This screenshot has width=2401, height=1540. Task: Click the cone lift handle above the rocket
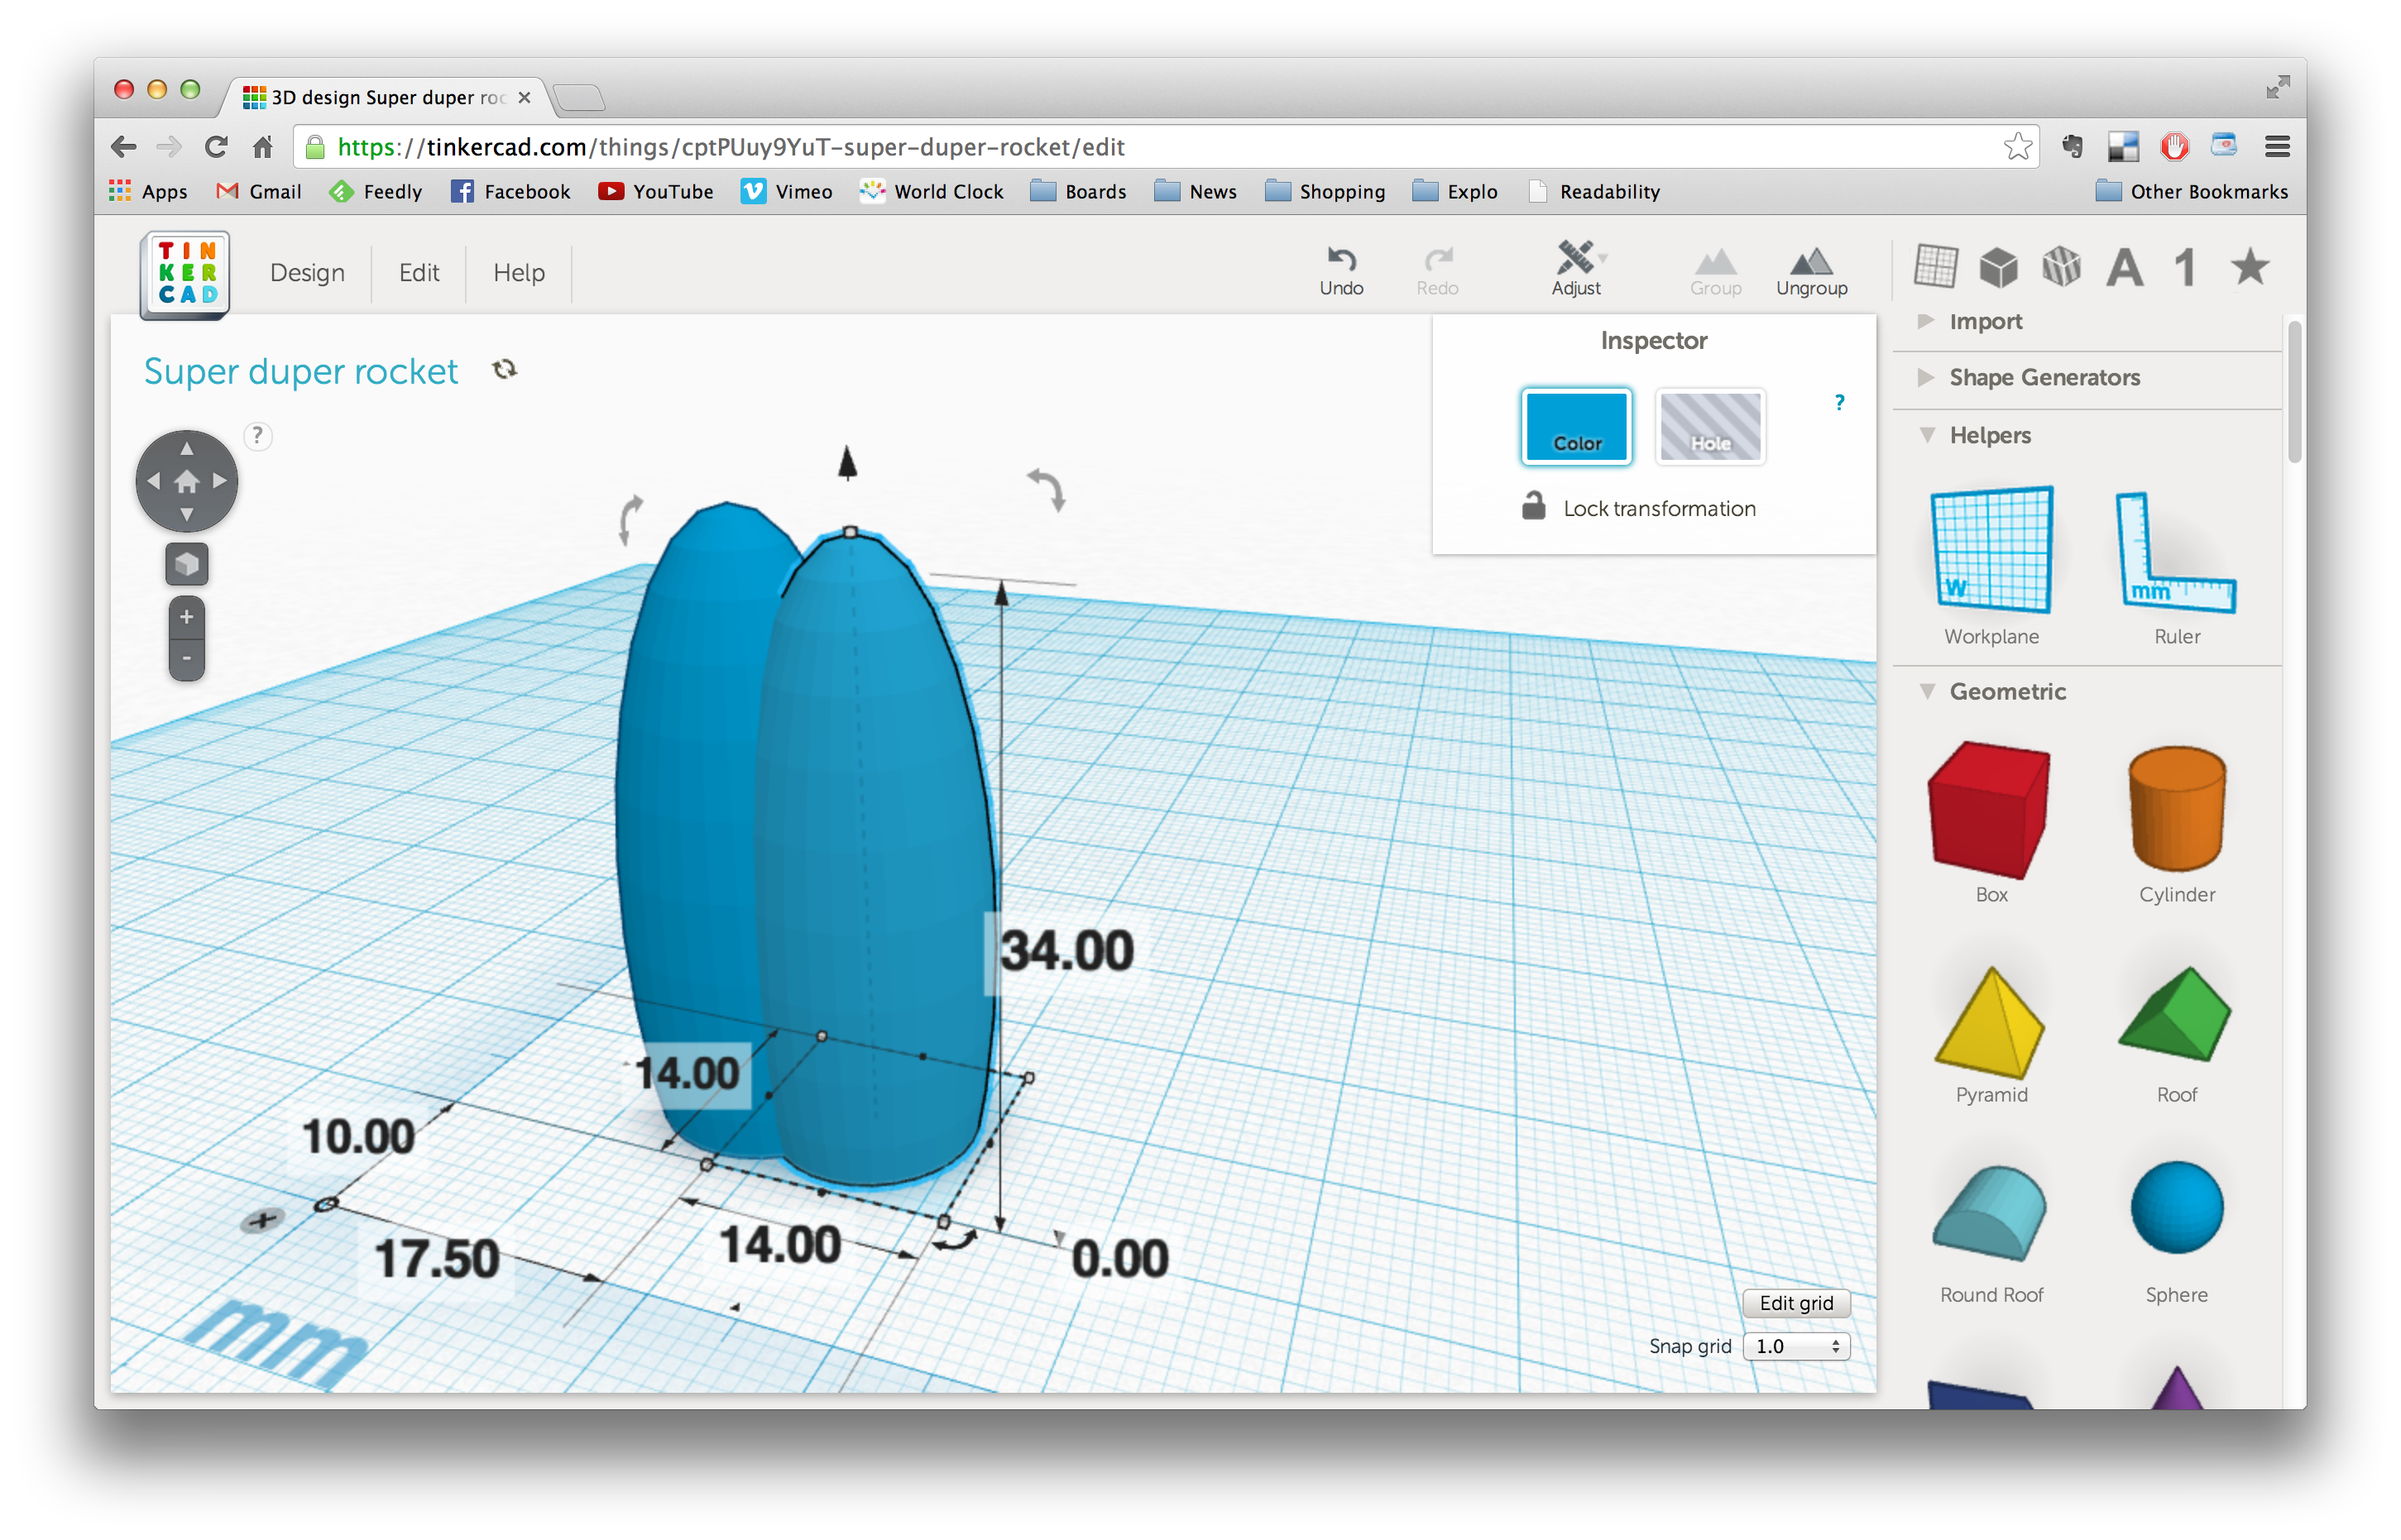coord(847,462)
